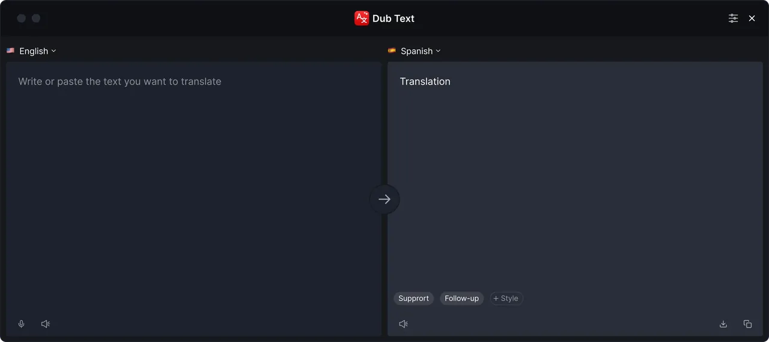
Task: Open settings via the sliders icon
Action: click(733, 18)
